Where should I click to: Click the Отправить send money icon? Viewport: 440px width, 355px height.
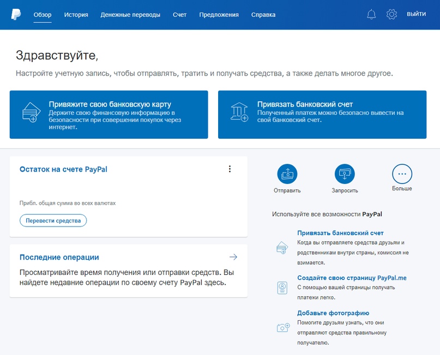[x=287, y=174]
